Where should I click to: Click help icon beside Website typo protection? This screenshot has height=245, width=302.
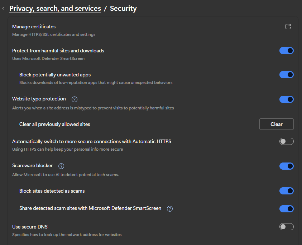pyautogui.click(x=75, y=99)
